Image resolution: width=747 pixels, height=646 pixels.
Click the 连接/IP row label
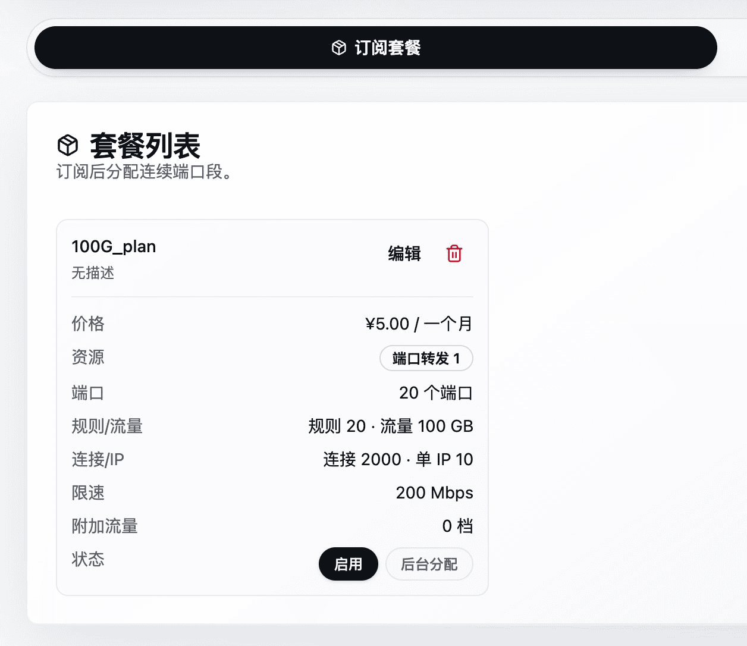(x=98, y=459)
